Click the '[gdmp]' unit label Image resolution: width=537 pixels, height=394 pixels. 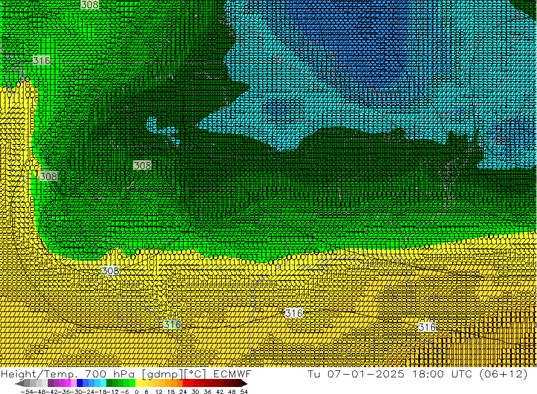click(161, 374)
